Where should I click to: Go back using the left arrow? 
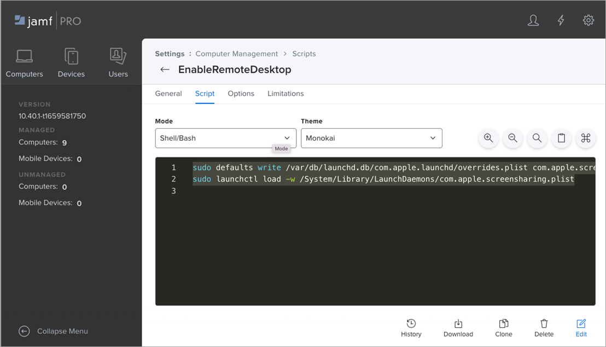[165, 70]
